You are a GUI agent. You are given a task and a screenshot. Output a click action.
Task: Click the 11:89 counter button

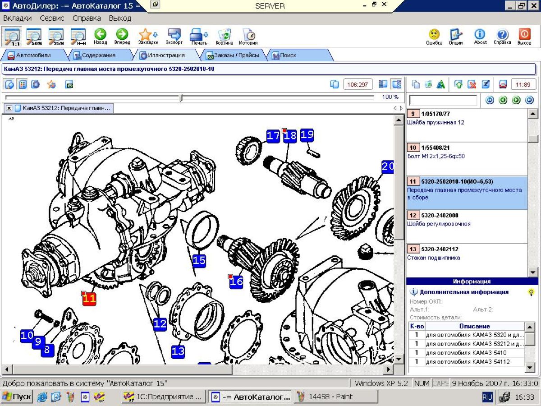tap(523, 84)
